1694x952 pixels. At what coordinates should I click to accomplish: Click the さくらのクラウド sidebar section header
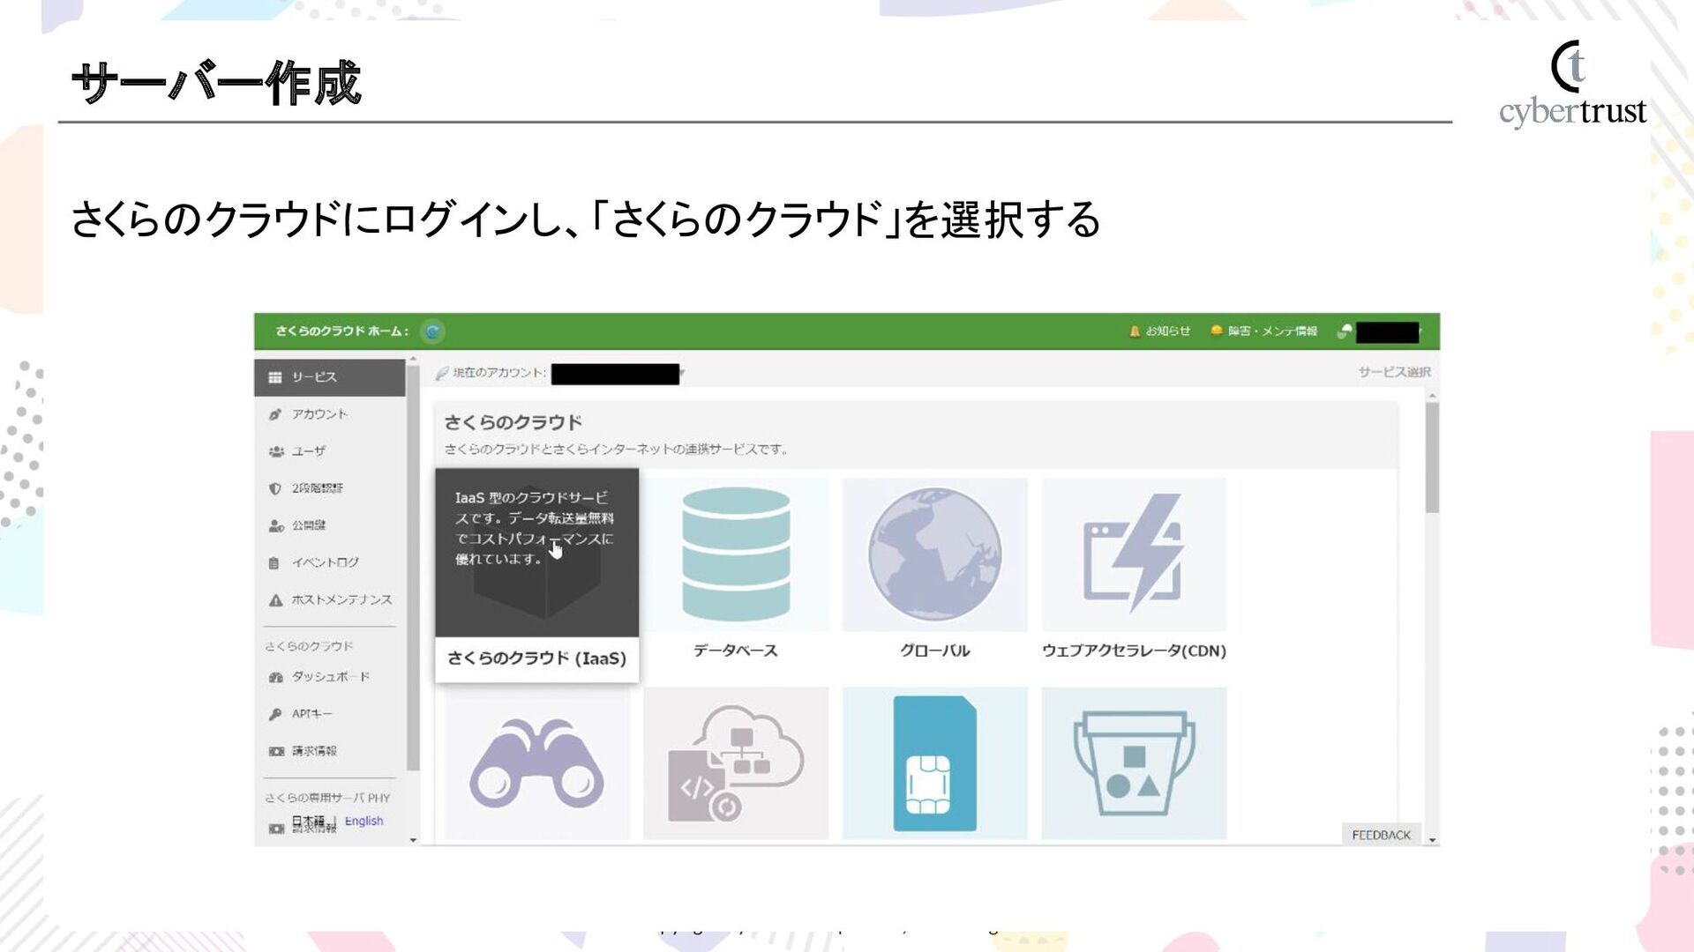pos(309,646)
